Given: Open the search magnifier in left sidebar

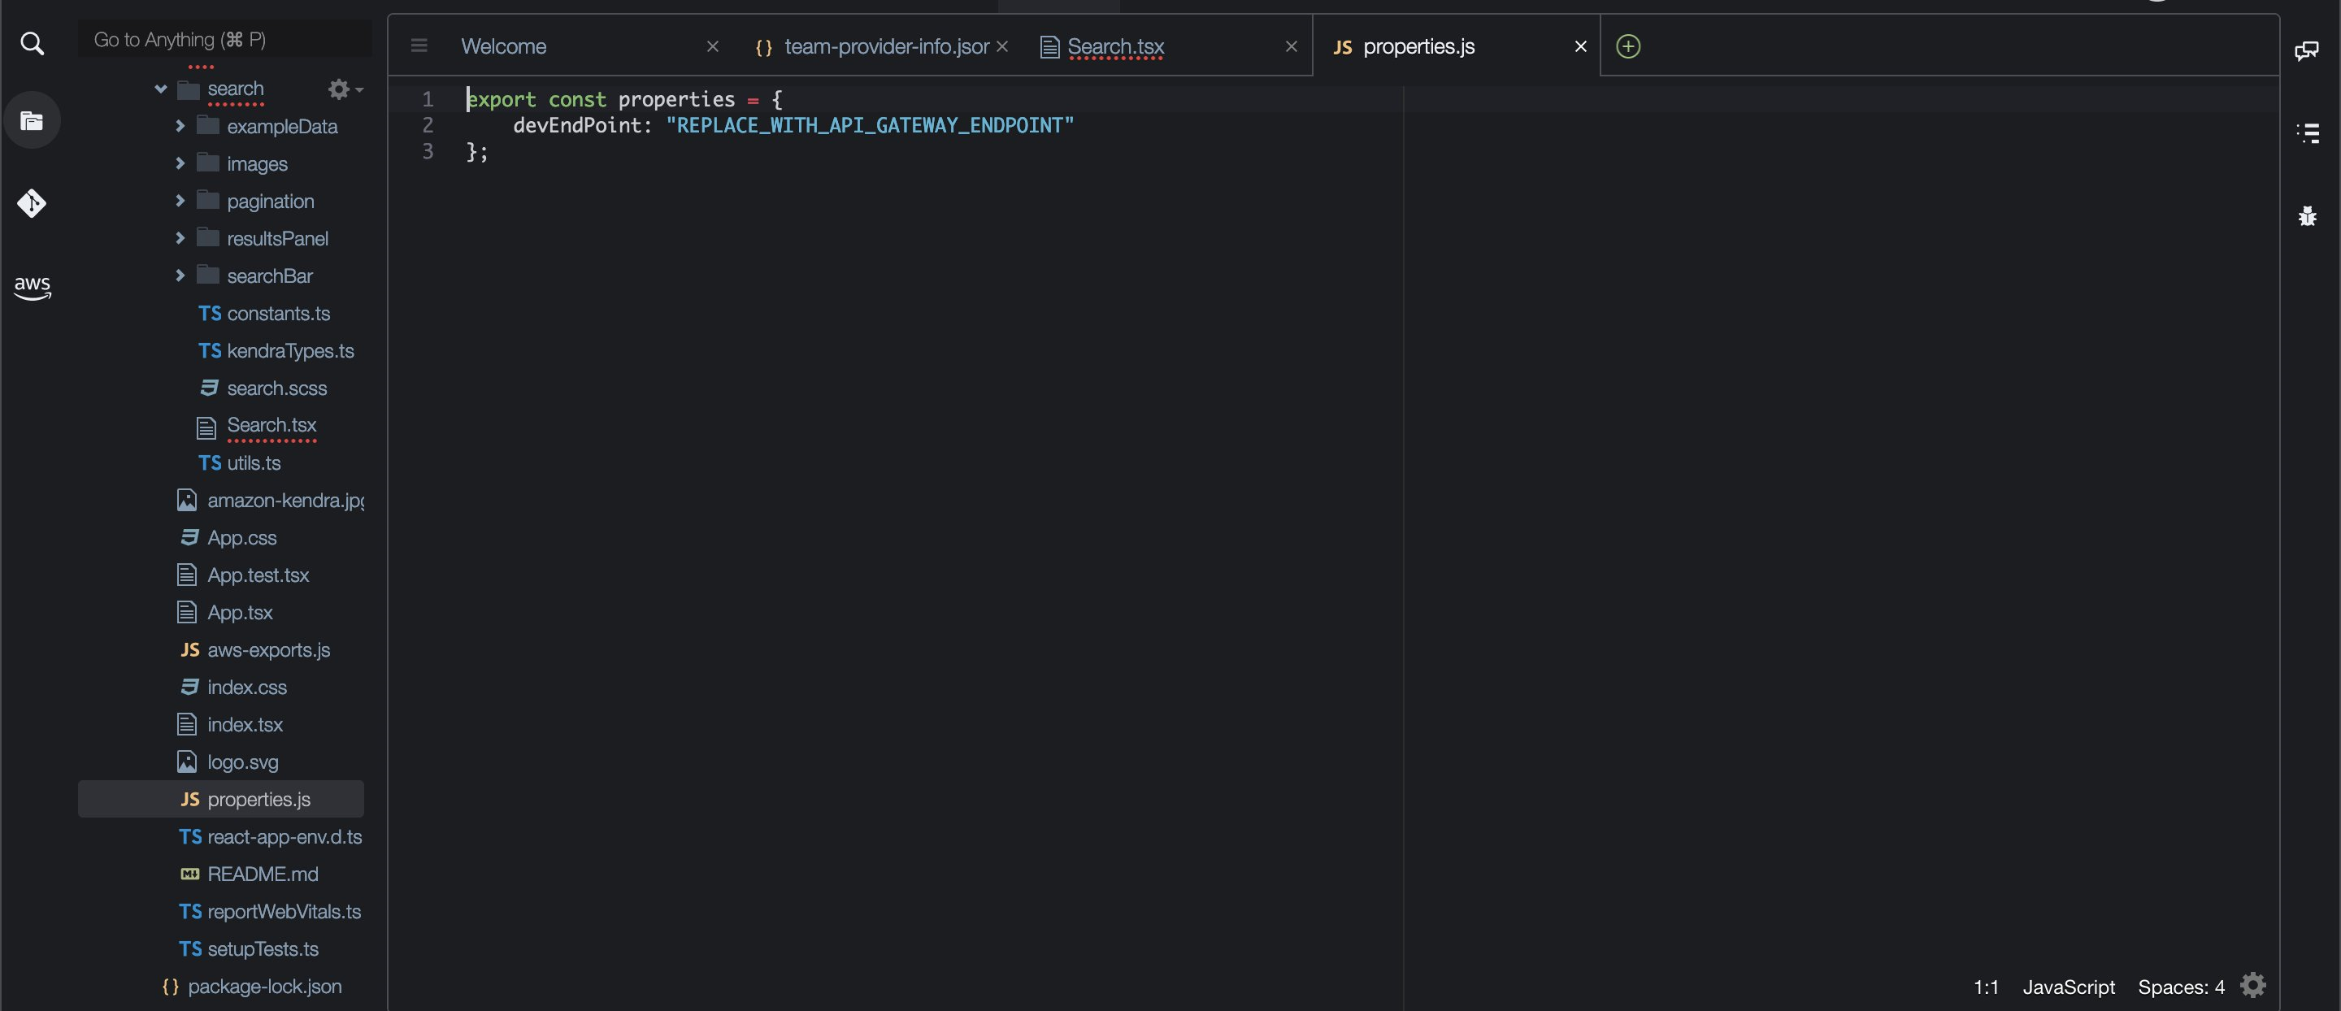Looking at the screenshot, I should 32,44.
